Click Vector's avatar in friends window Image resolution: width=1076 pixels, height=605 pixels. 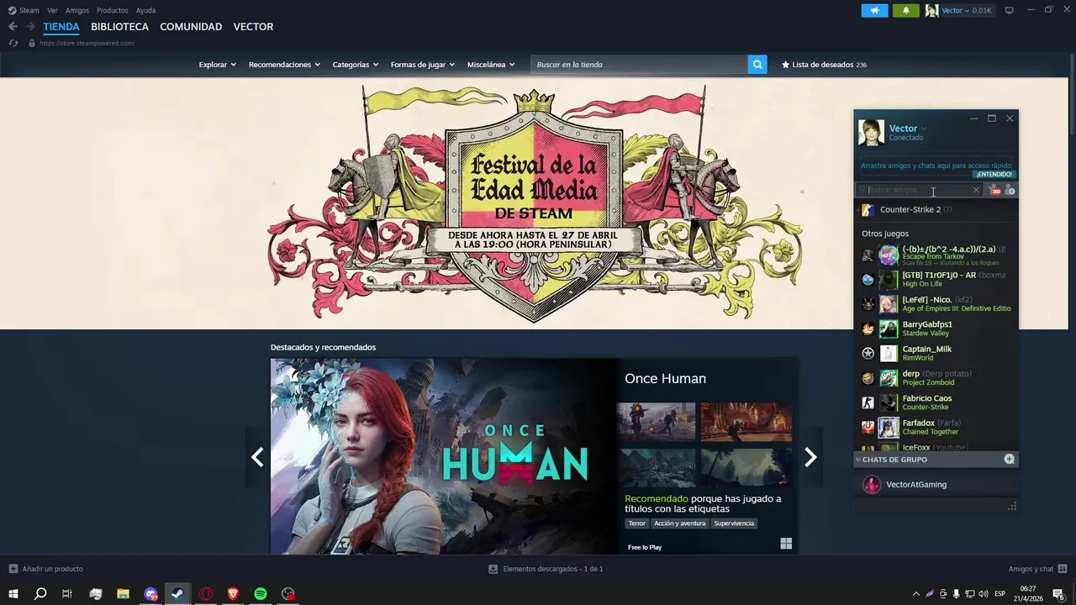pyautogui.click(x=871, y=133)
